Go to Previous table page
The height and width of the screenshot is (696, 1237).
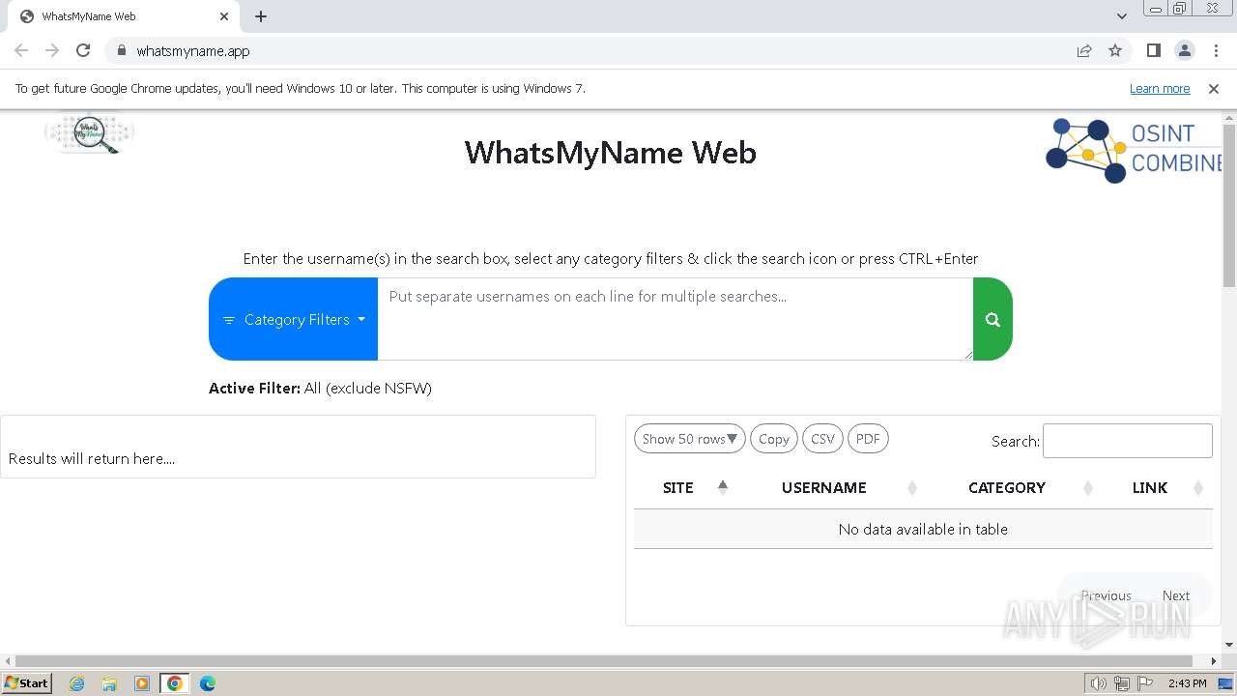(x=1106, y=595)
